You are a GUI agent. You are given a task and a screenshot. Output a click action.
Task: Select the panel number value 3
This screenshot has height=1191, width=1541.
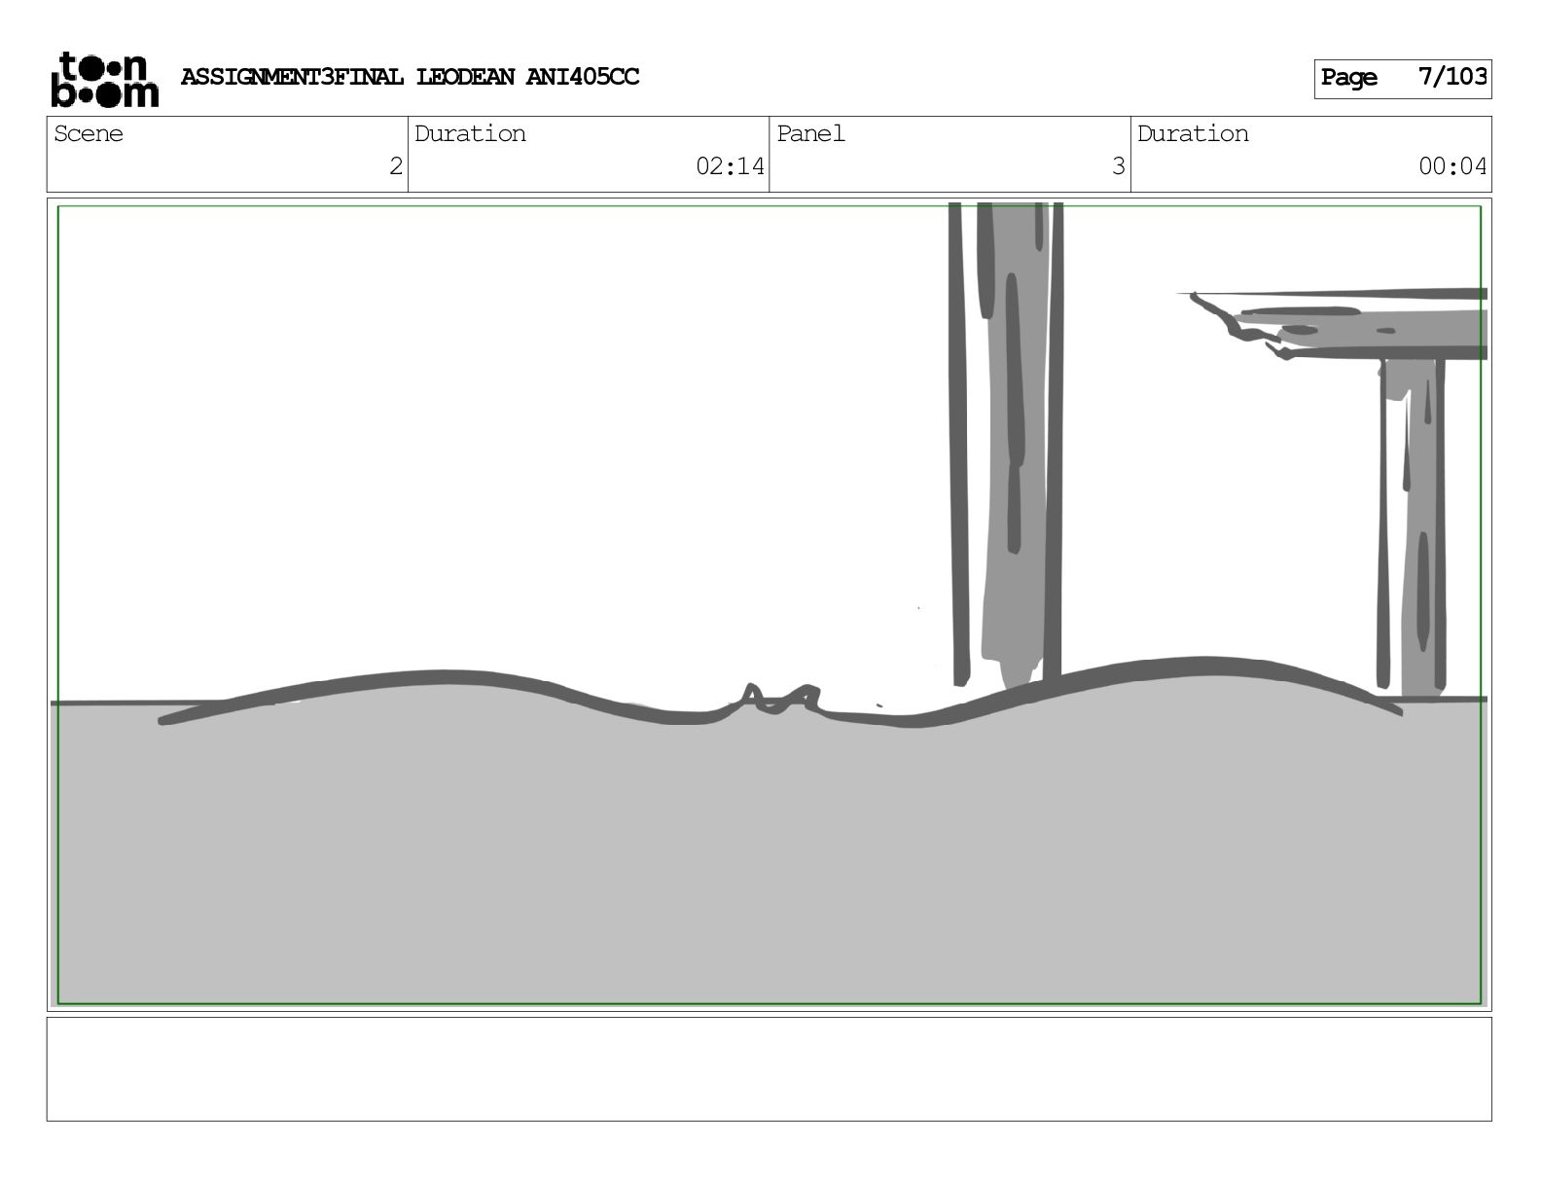pyautogui.click(x=1118, y=166)
